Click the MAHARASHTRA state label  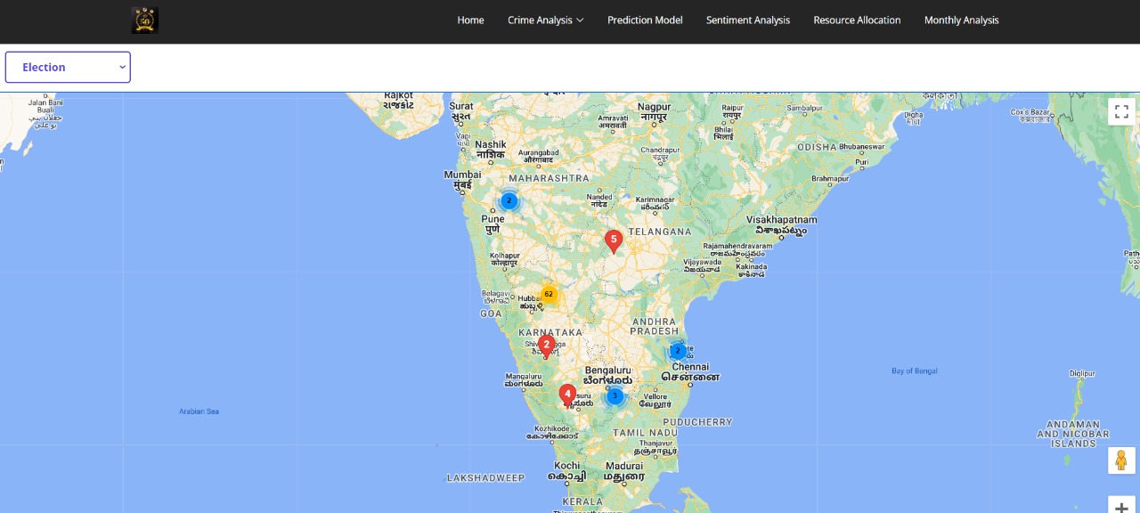[549, 178]
